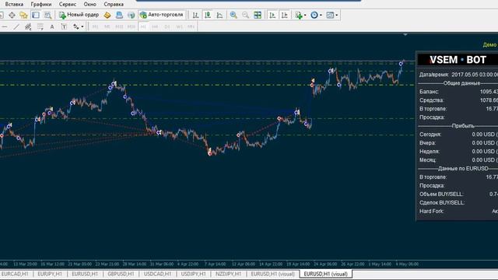Click the Объем BUY/SELL: row

(458, 194)
